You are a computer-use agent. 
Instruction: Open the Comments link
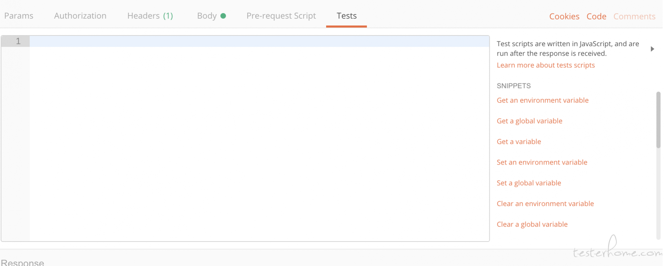[x=634, y=17]
